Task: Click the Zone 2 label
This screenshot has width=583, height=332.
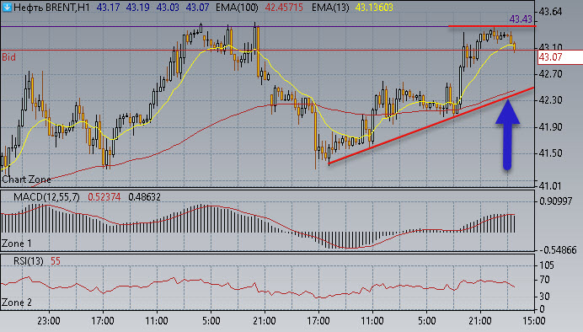Action: click(x=17, y=303)
